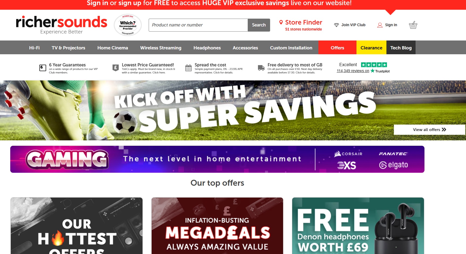Image resolution: width=466 pixels, height=254 pixels.
Task: Click the Trustpilot five-star rating
Action: tap(374, 65)
